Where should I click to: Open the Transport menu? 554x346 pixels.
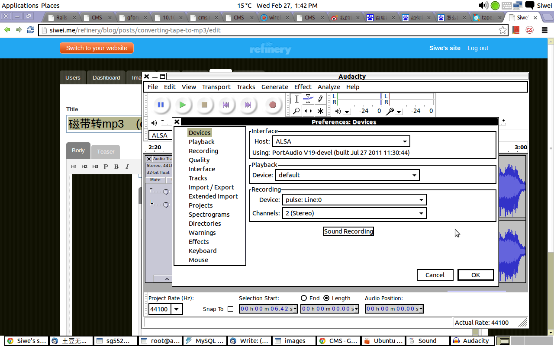216,86
